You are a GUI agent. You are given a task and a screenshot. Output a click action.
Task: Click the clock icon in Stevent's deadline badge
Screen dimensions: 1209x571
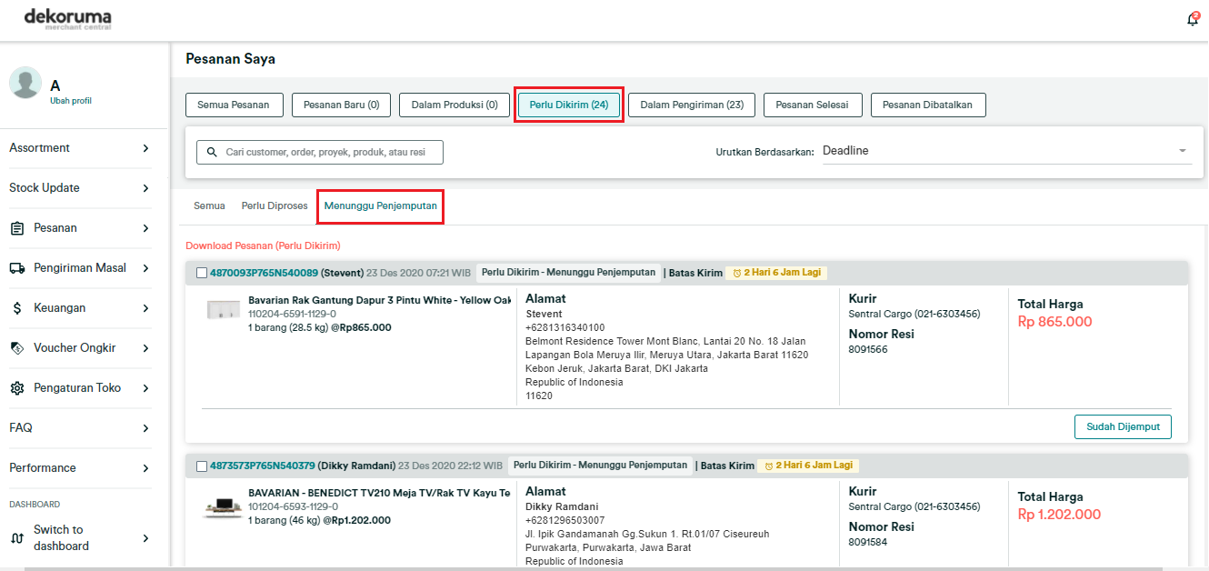click(736, 273)
